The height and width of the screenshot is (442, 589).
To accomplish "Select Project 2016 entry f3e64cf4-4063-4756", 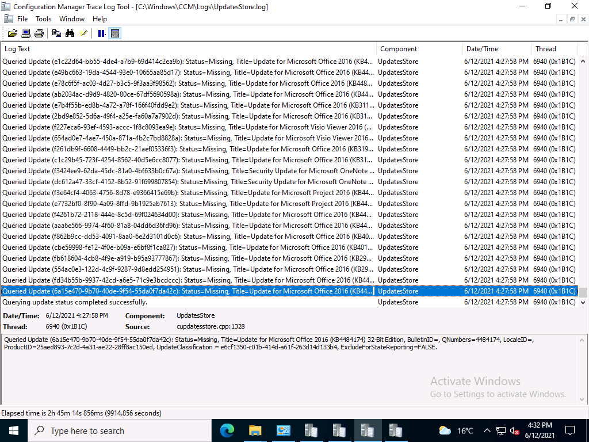I will point(289,192).
